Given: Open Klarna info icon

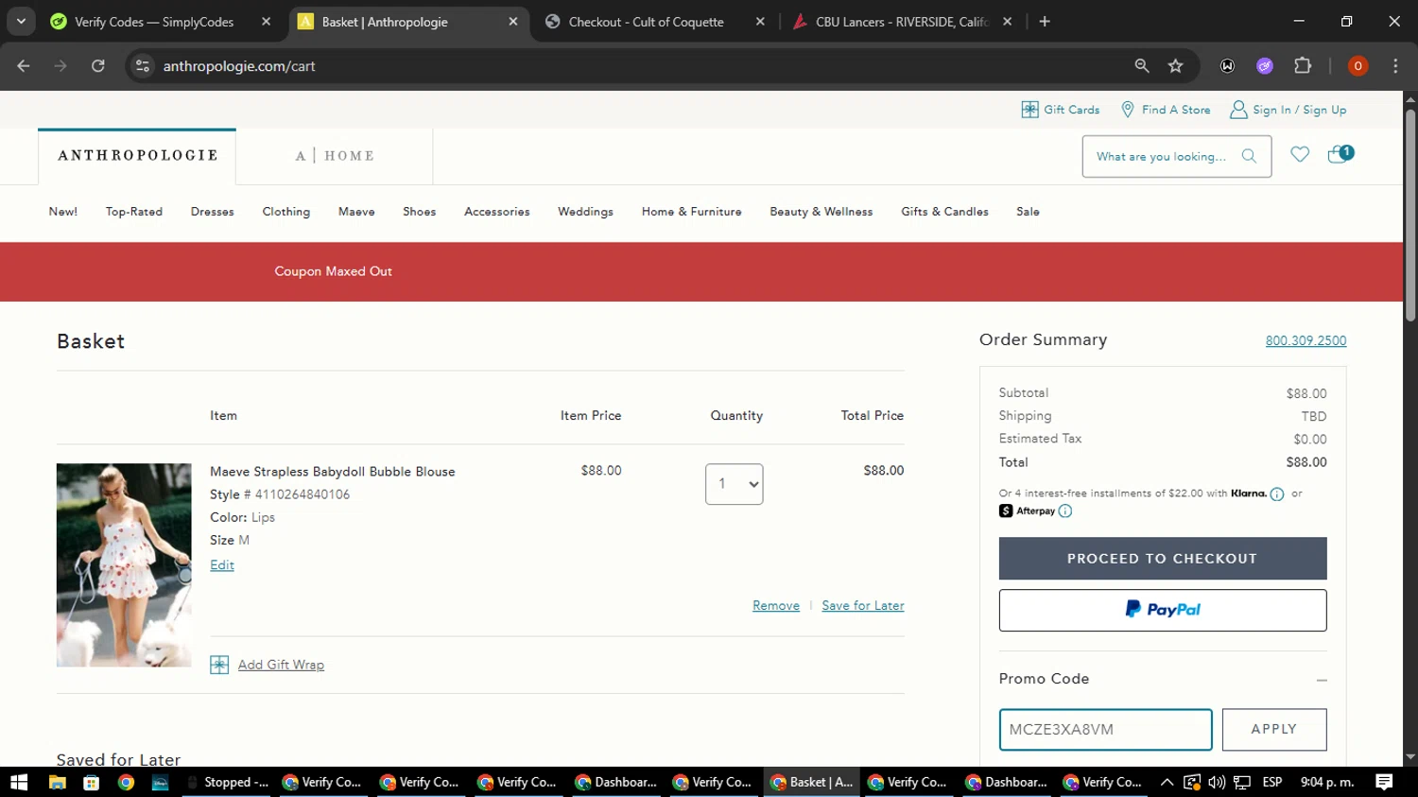Looking at the screenshot, I should point(1277,494).
